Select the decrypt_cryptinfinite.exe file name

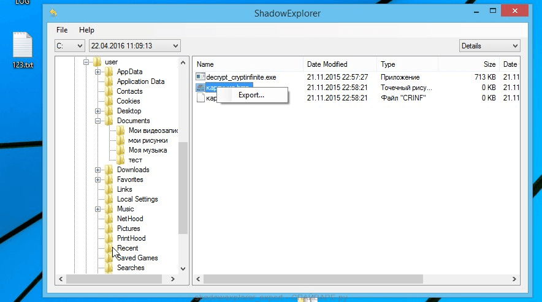tap(242, 77)
